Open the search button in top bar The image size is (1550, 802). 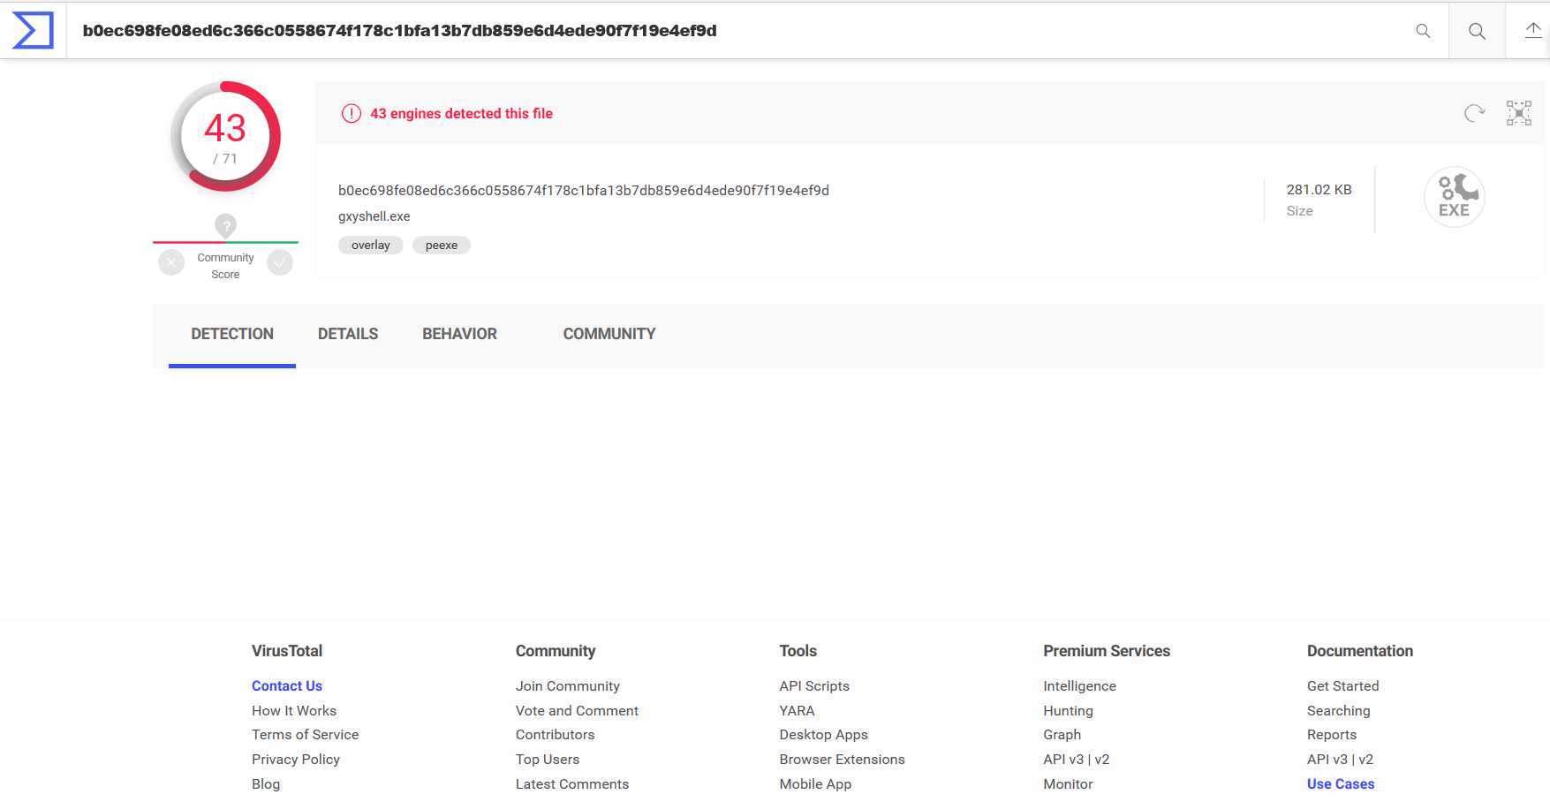(x=1477, y=31)
